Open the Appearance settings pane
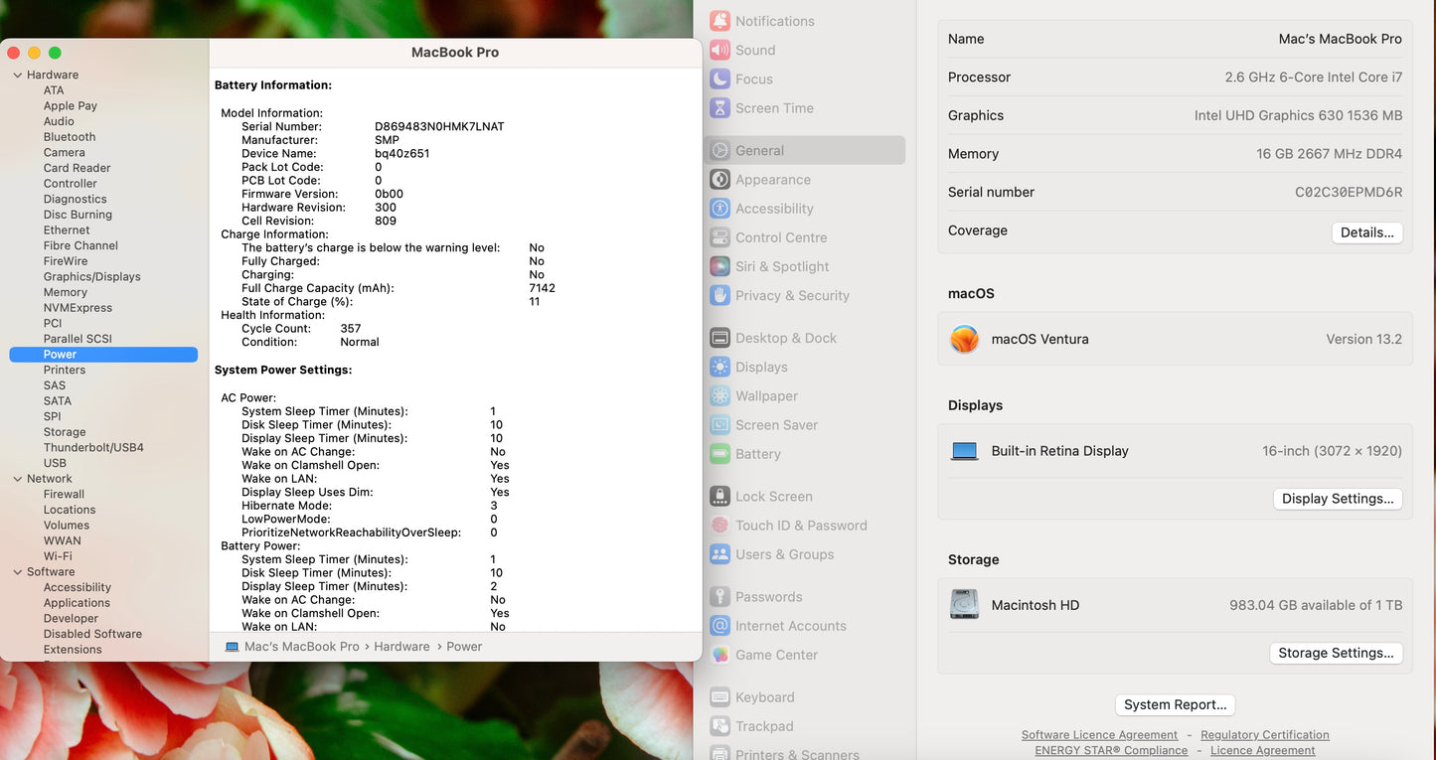This screenshot has width=1436, height=760. [x=772, y=180]
